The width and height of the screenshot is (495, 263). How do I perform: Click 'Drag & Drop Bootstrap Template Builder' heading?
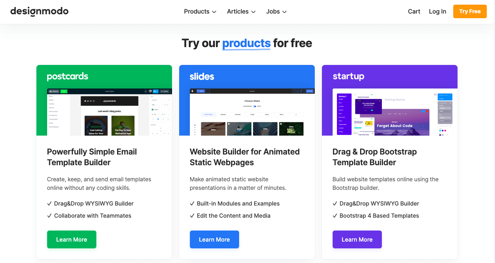tap(375, 157)
